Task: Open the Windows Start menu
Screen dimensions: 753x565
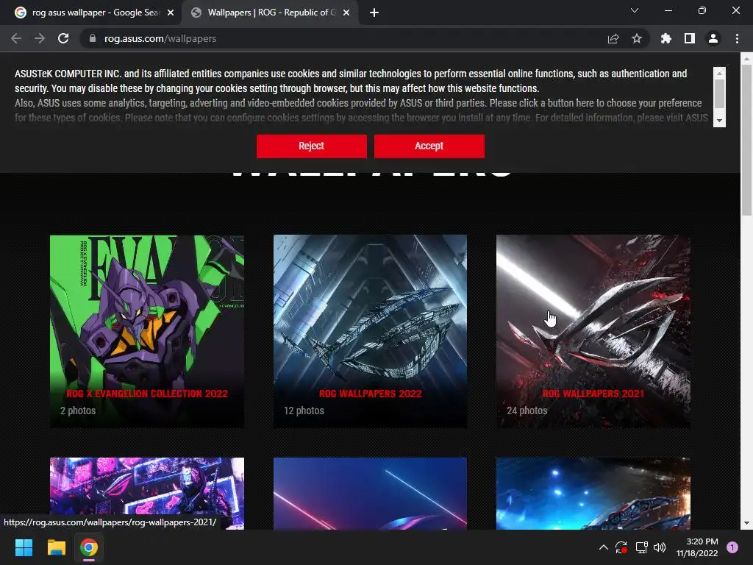Action: 24,547
